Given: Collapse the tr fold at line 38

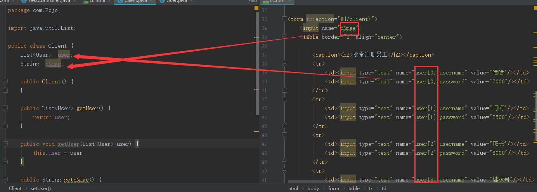Looking at the screenshot, I should click(x=284, y=64).
